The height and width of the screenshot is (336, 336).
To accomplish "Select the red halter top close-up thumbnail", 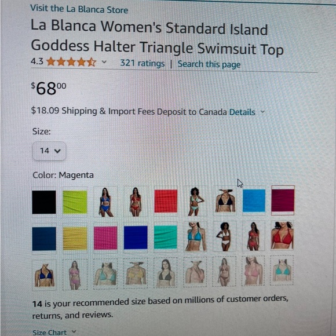I will tap(282, 235).
